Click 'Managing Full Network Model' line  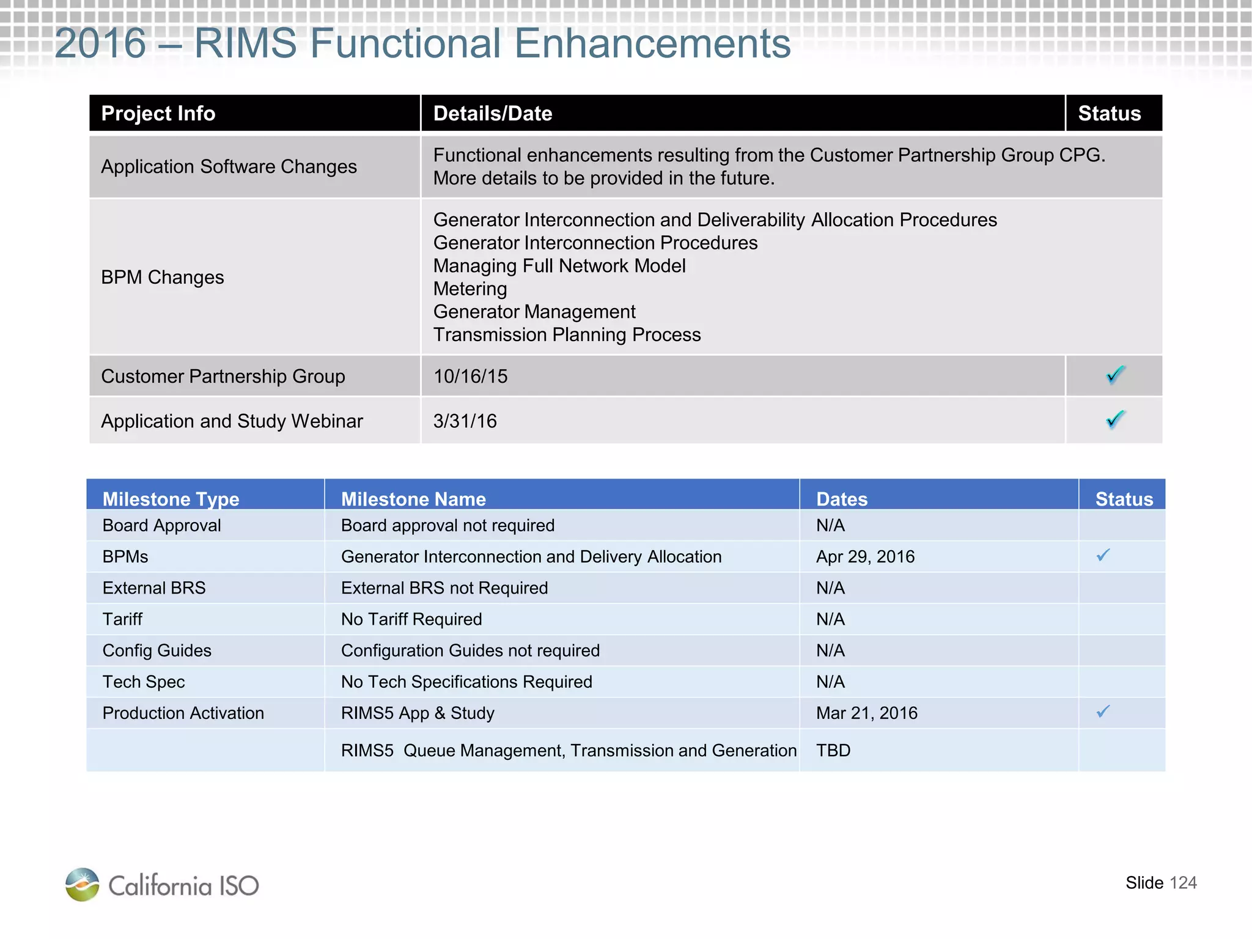coord(559,266)
